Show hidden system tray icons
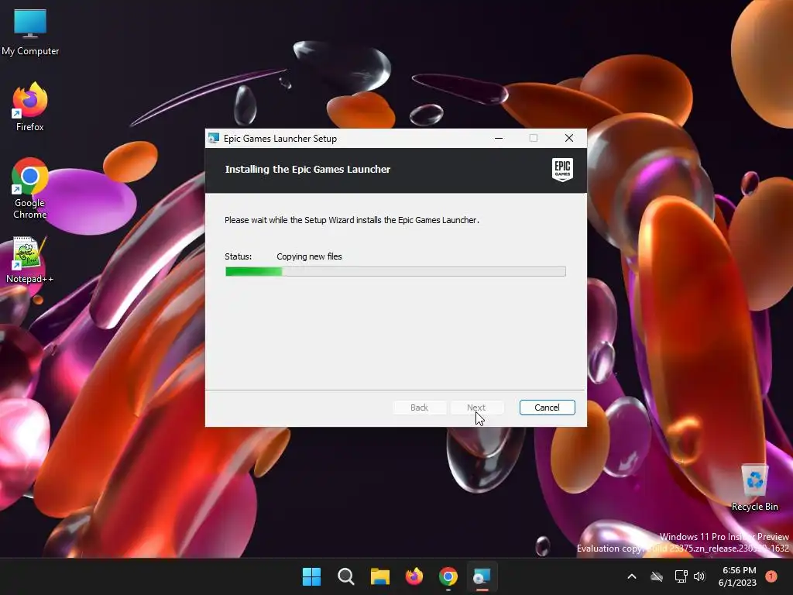The image size is (793, 595). 632,576
